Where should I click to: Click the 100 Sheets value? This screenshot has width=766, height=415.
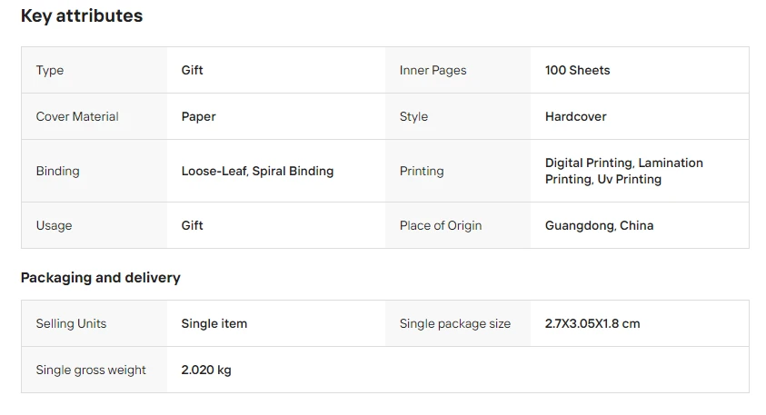tap(577, 70)
